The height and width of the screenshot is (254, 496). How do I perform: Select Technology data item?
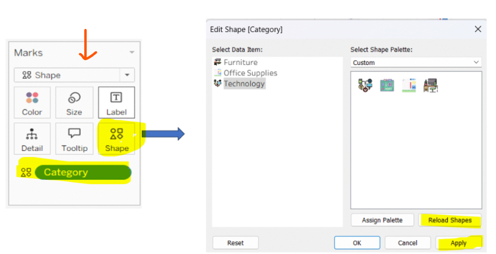[x=244, y=84]
